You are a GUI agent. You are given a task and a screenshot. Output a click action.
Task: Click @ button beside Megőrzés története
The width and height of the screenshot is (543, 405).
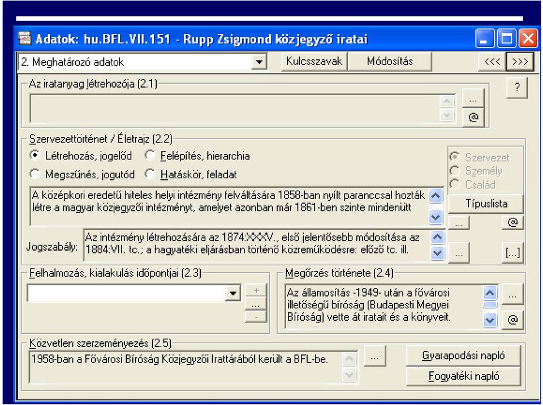click(512, 320)
